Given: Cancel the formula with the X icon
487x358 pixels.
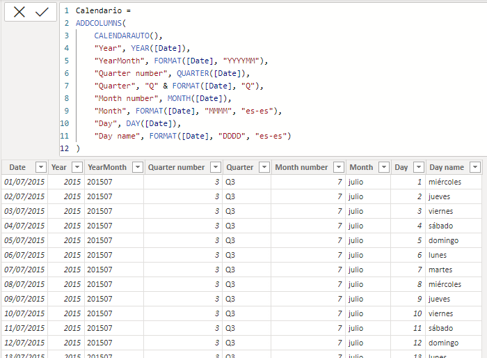Looking at the screenshot, I should pos(19,12).
